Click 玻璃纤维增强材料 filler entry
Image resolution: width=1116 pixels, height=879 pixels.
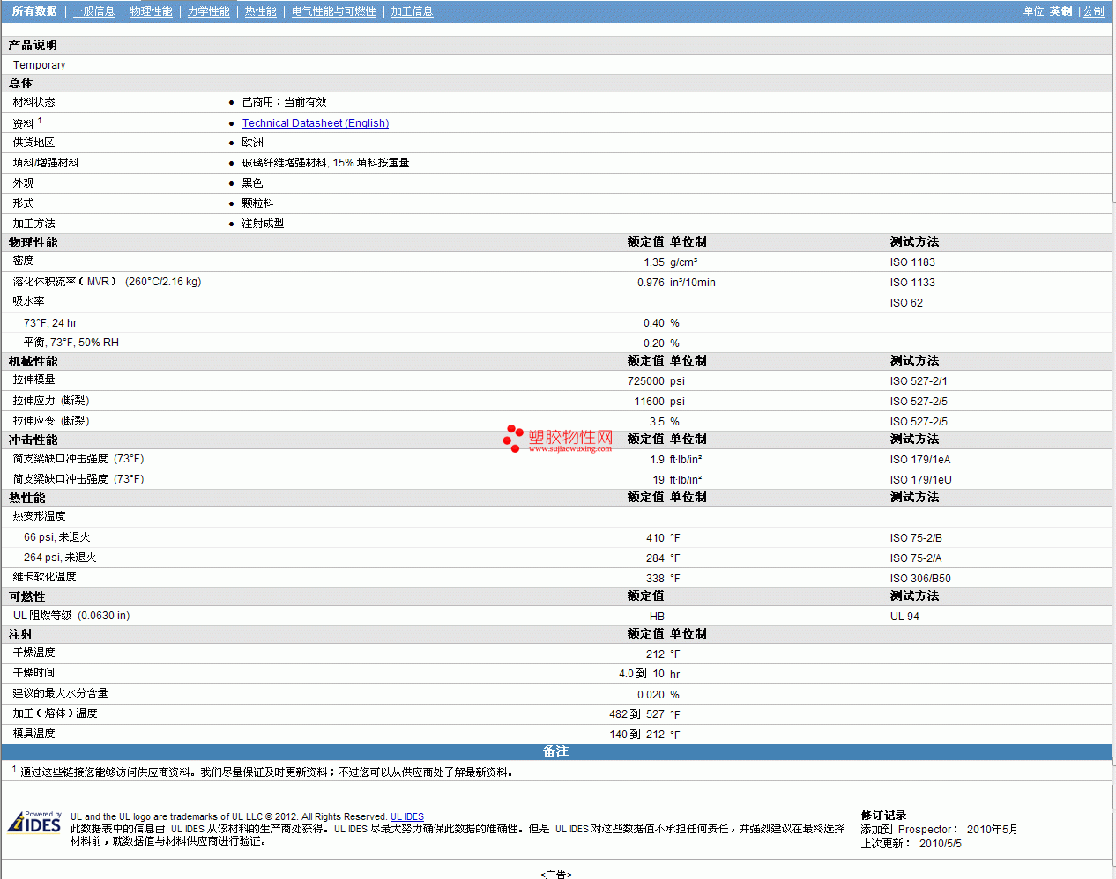point(325,163)
